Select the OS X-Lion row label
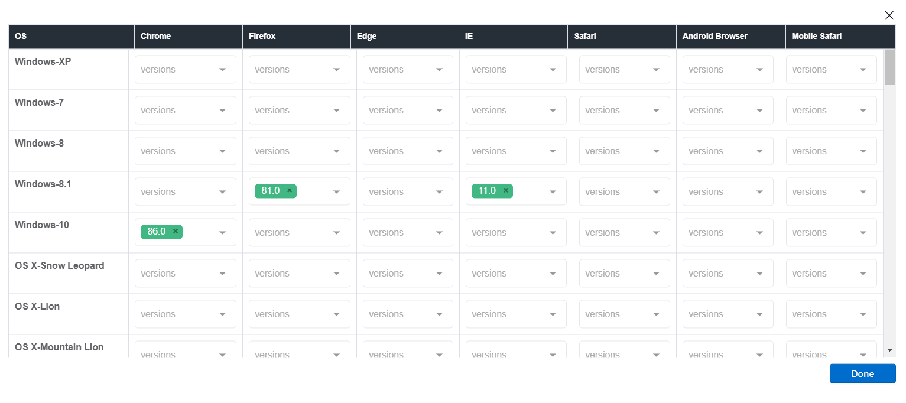 tap(37, 306)
